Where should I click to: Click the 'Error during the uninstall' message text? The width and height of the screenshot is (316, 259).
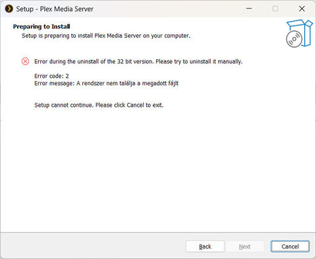point(138,61)
